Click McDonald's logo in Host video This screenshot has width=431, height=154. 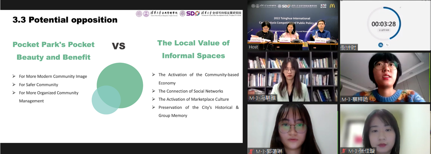(332, 6)
